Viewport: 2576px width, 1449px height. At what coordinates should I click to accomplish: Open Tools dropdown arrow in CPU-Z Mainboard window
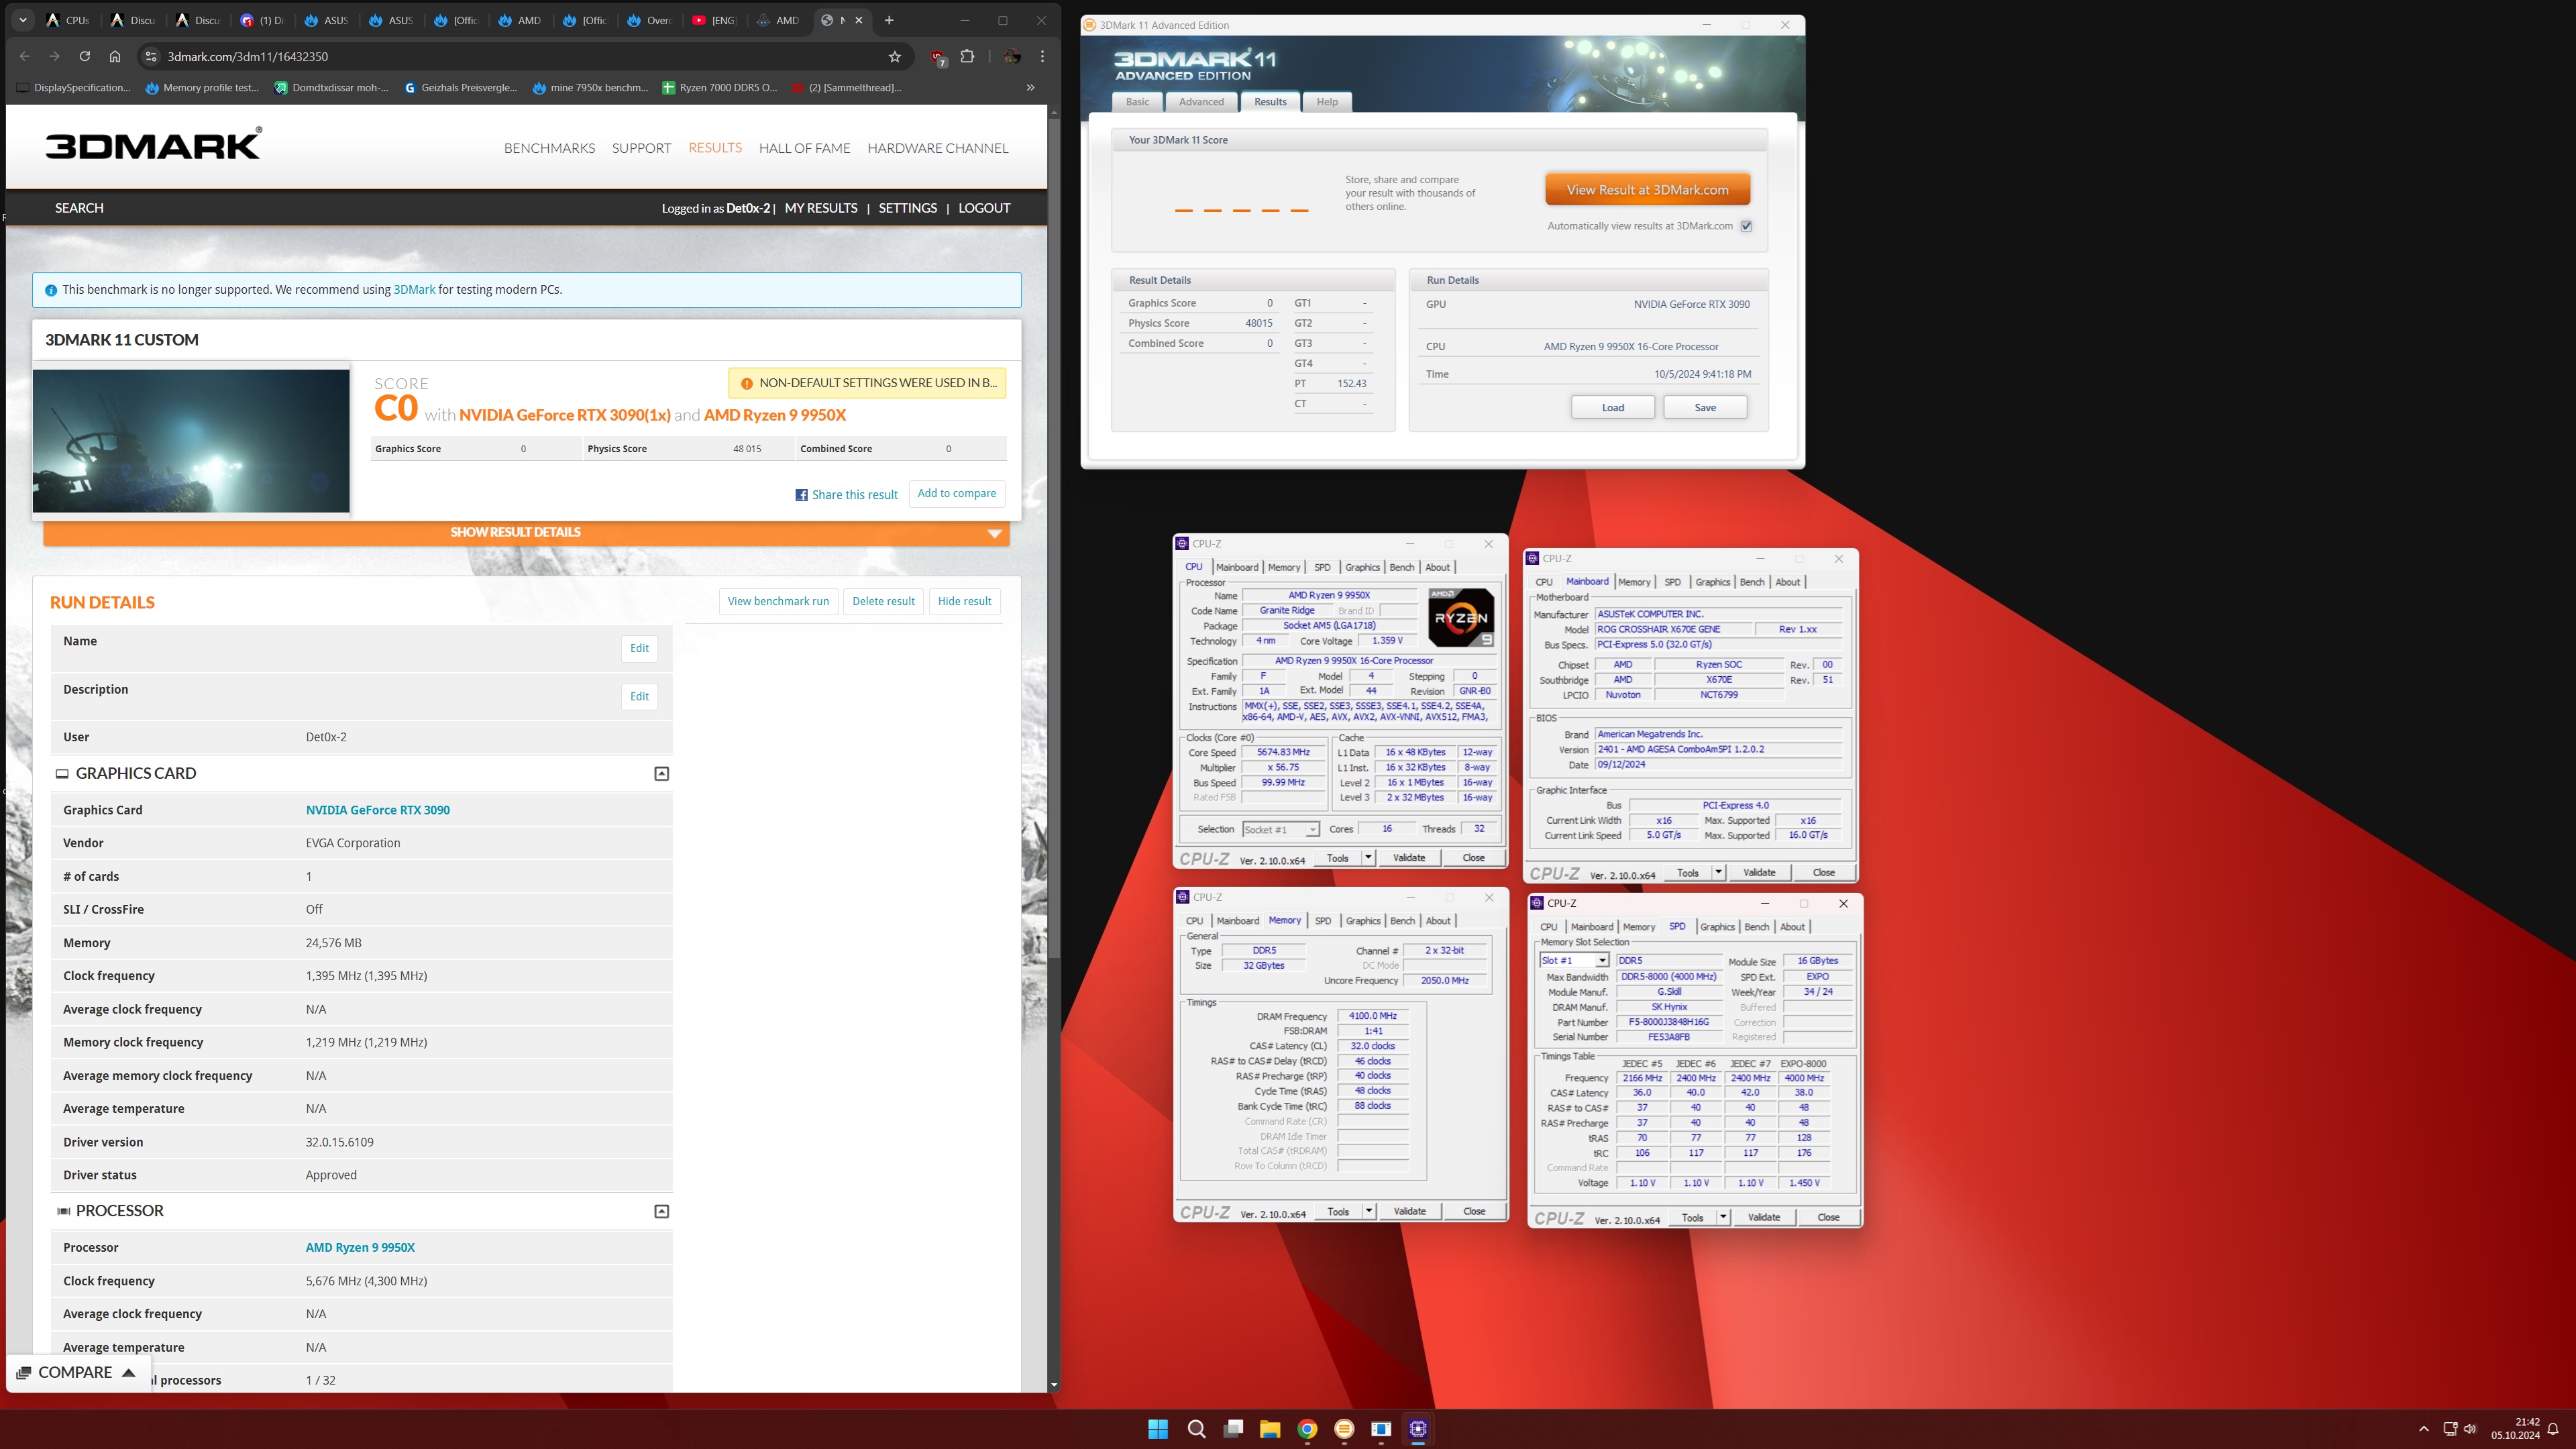click(x=1718, y=872)
